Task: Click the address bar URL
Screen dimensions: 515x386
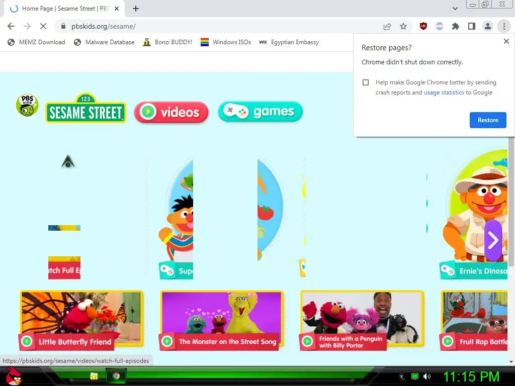Action: pyautogui.click(x=104, y=26)
